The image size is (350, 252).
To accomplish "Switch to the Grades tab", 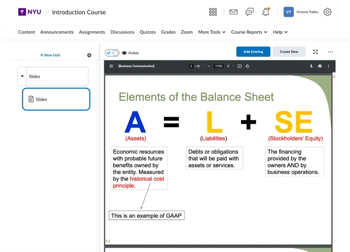I will (168, 32).
